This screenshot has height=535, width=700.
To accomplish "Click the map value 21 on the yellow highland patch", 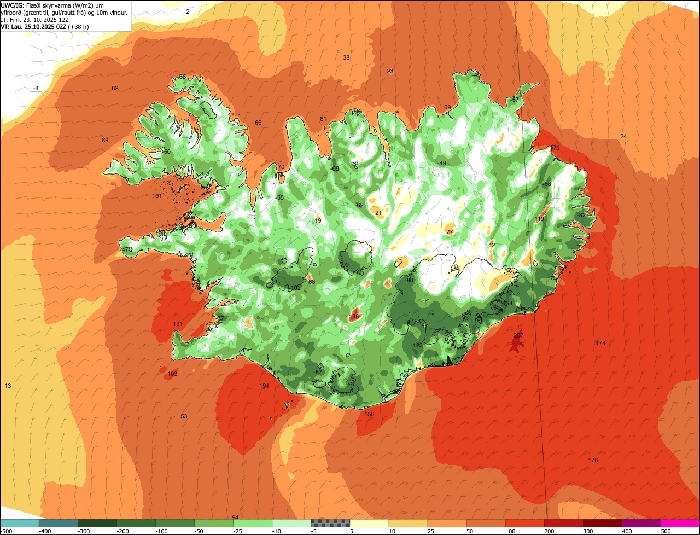I will pyautogui.click(x=378, y=213).
